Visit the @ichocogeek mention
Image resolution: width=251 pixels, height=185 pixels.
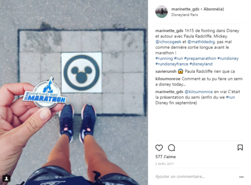click(168, 42)
